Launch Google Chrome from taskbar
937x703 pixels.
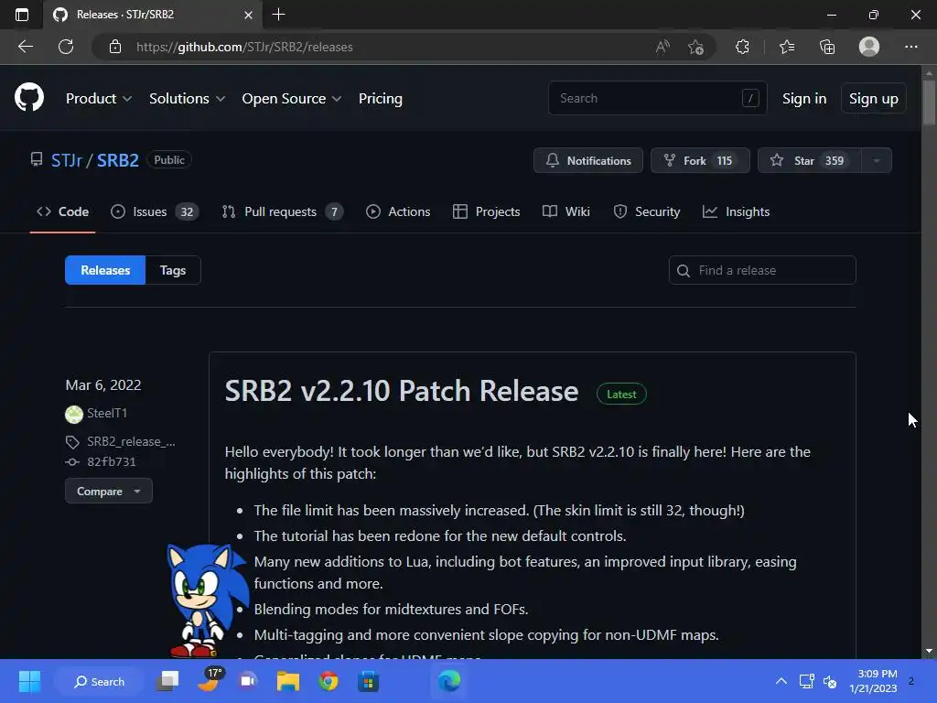[x=328, y=681]
